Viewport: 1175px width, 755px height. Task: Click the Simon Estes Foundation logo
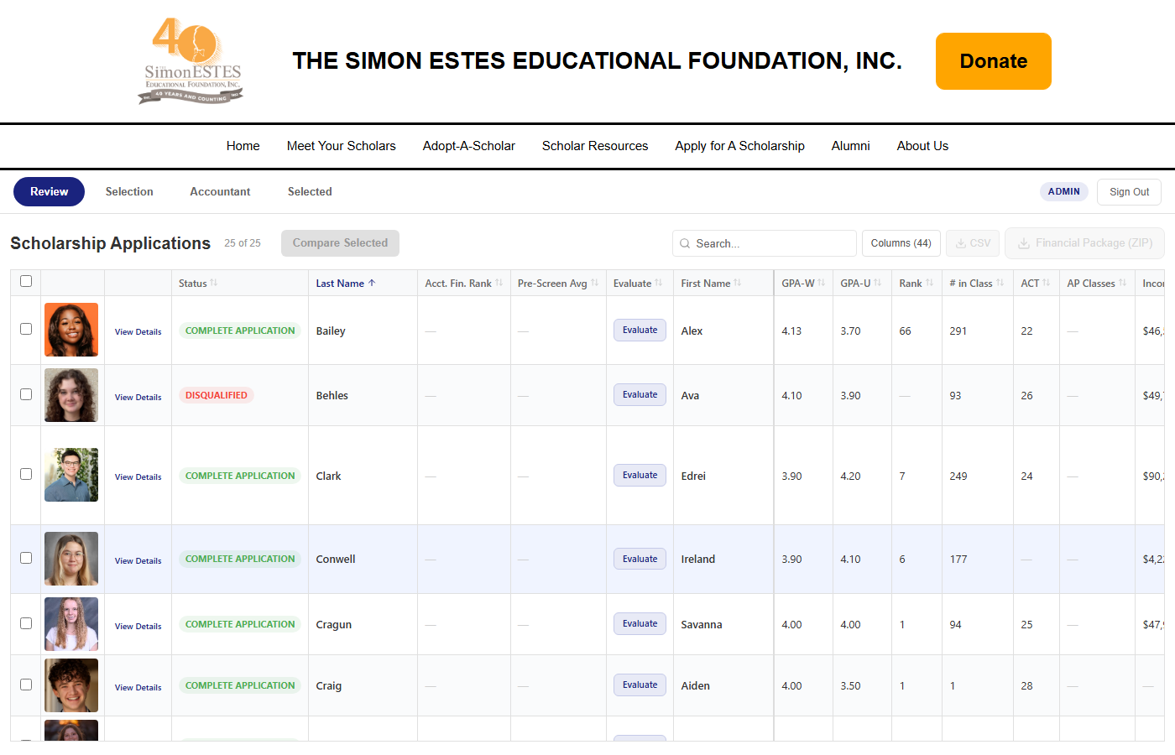pyautogui.click(x=192, y=61)
